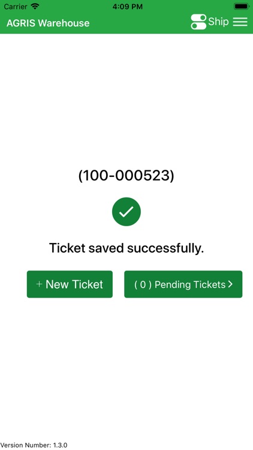
Task: Click the green success checkmark icon
Action: 126,212
